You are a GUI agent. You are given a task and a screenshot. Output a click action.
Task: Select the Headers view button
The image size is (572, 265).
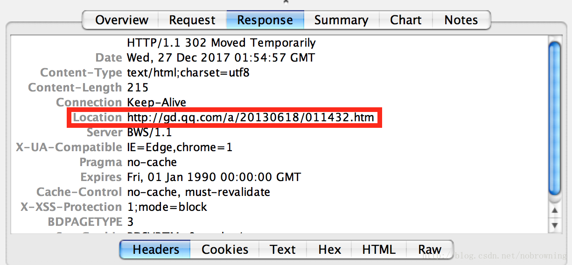click(155, 250)
